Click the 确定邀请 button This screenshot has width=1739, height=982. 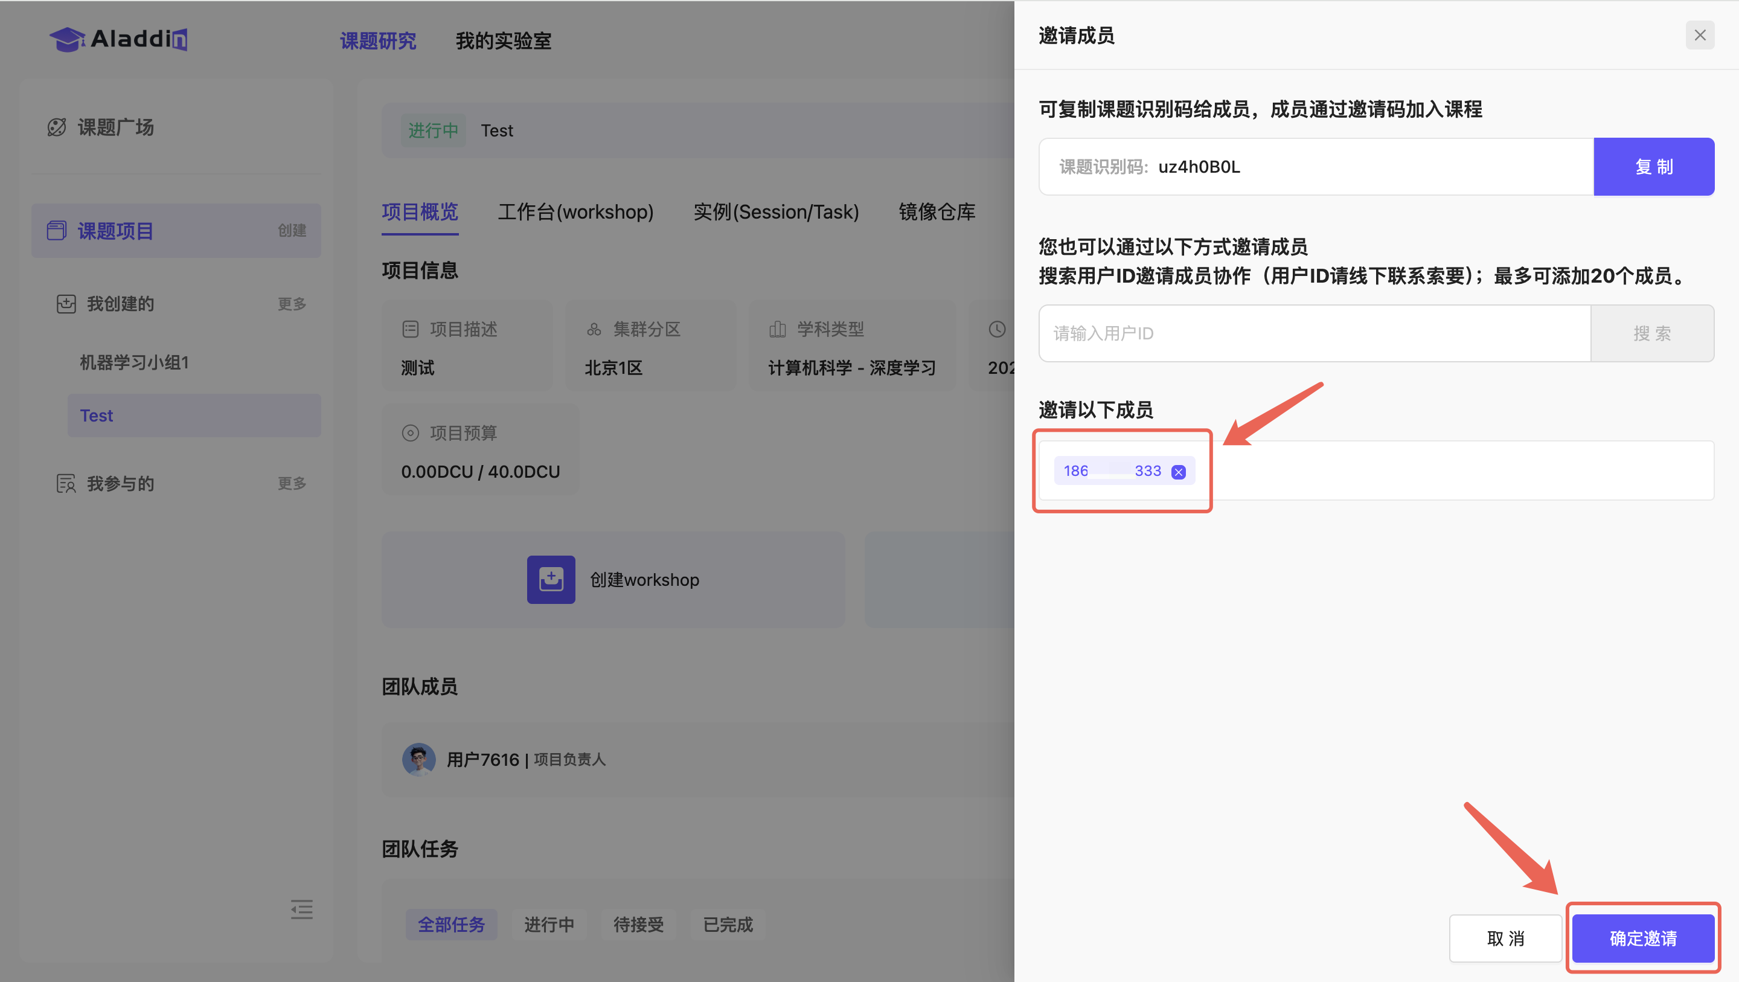[1642, 938]
